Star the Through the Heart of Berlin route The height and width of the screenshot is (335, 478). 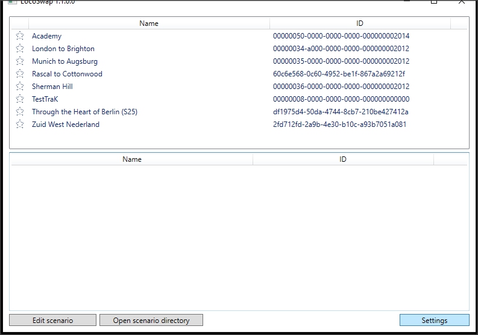20,112
